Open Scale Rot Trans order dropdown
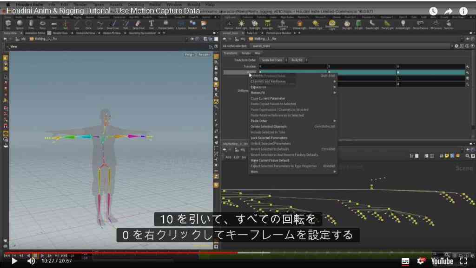Viewport: 476px width, 268px height. click(273, 60)
